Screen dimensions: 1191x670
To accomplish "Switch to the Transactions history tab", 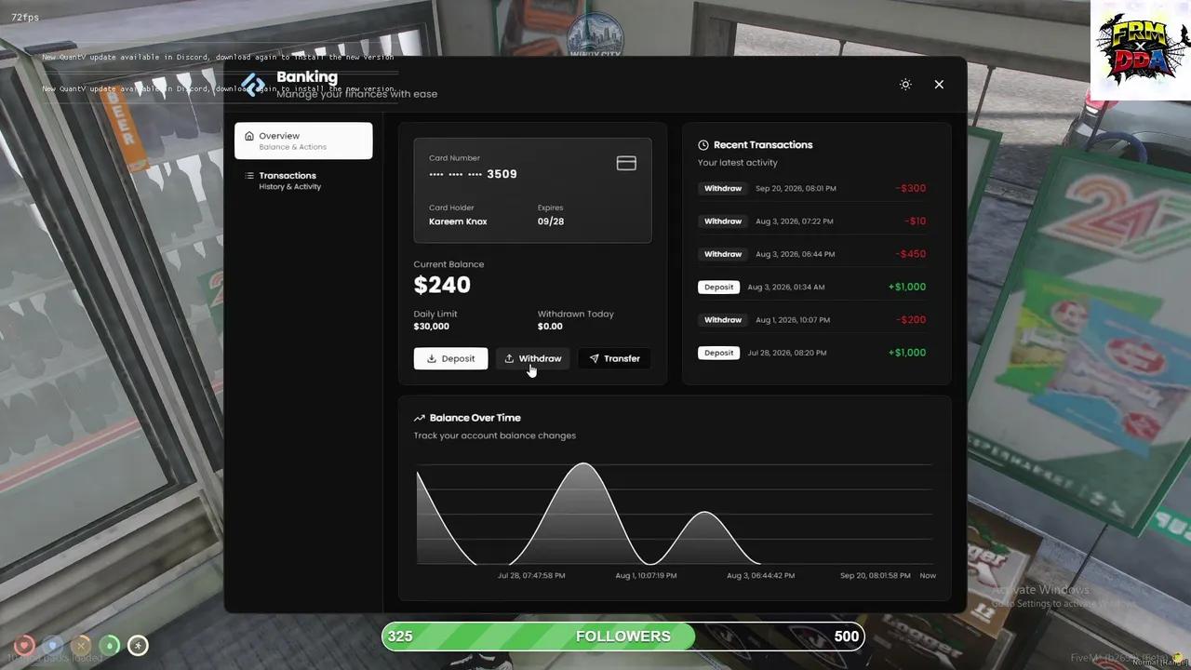I will (303, 181).
